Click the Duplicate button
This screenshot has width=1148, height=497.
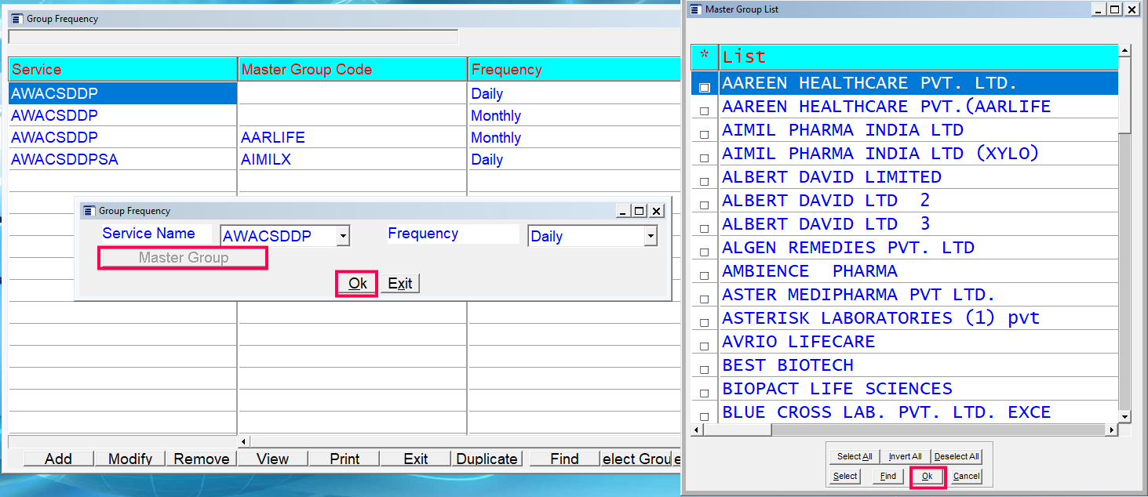point(487,459)
